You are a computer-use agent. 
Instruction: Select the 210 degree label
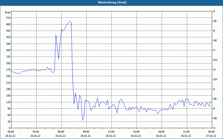[8, 83]
